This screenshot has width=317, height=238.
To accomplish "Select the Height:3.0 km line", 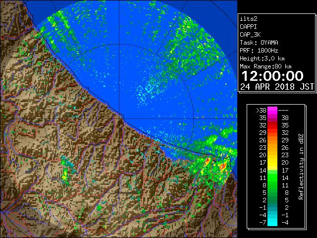I will tap(262, 59).
